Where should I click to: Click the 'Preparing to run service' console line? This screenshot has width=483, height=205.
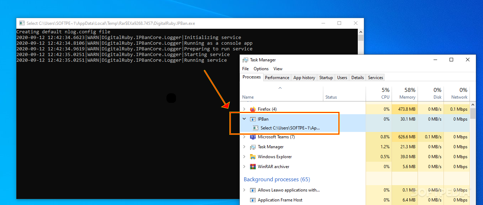[x=134, y=49]
